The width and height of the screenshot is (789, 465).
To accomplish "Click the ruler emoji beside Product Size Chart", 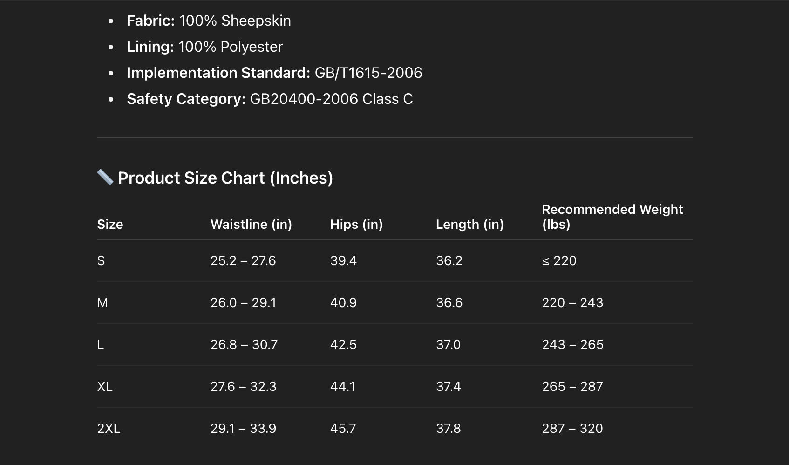I will coord(105,177).
